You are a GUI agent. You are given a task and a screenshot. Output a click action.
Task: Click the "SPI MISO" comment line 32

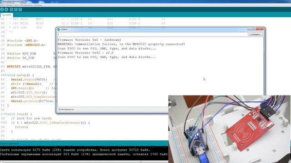[87, 24]
